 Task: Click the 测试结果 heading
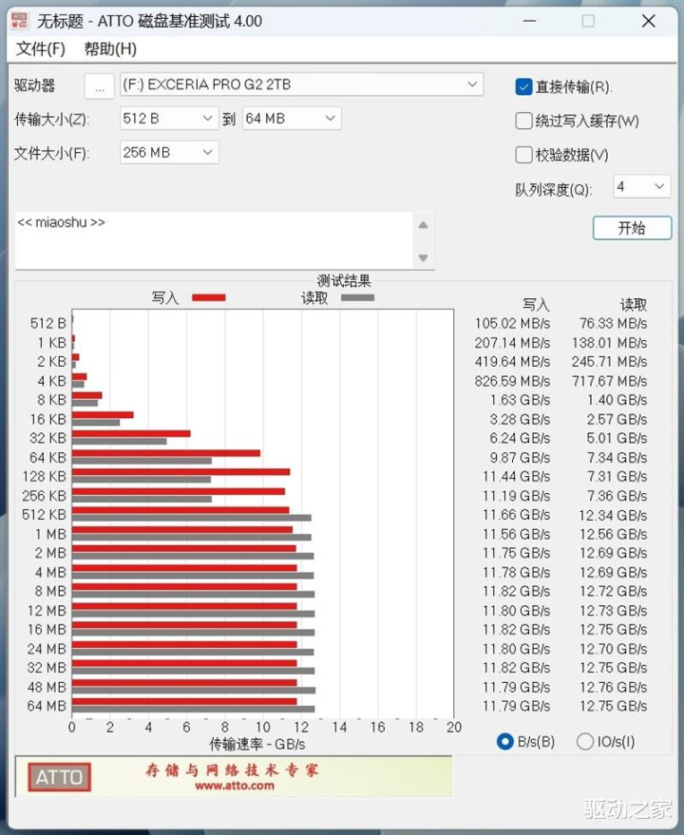tap(344, 281)
